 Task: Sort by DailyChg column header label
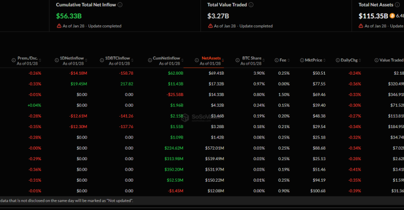349,60
